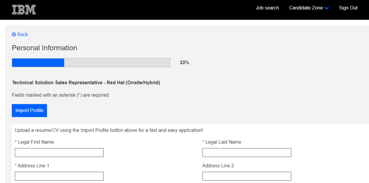369x183 pixels.
Task: Click the Import Profile button
Action: (30, 111)
